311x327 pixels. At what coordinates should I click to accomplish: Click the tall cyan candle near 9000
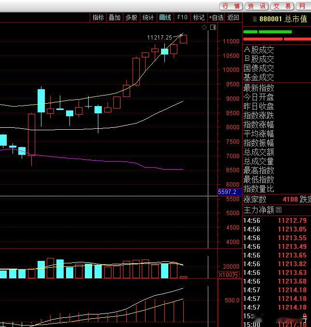[x=41, y=101]
